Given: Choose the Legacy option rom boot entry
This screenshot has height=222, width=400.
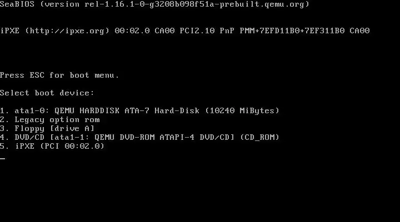Looking at the screenshot, I should tap(50, 119).
